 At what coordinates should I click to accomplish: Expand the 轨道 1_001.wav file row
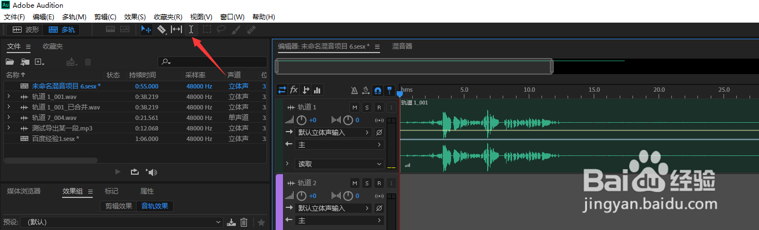[x=8, y=97]
